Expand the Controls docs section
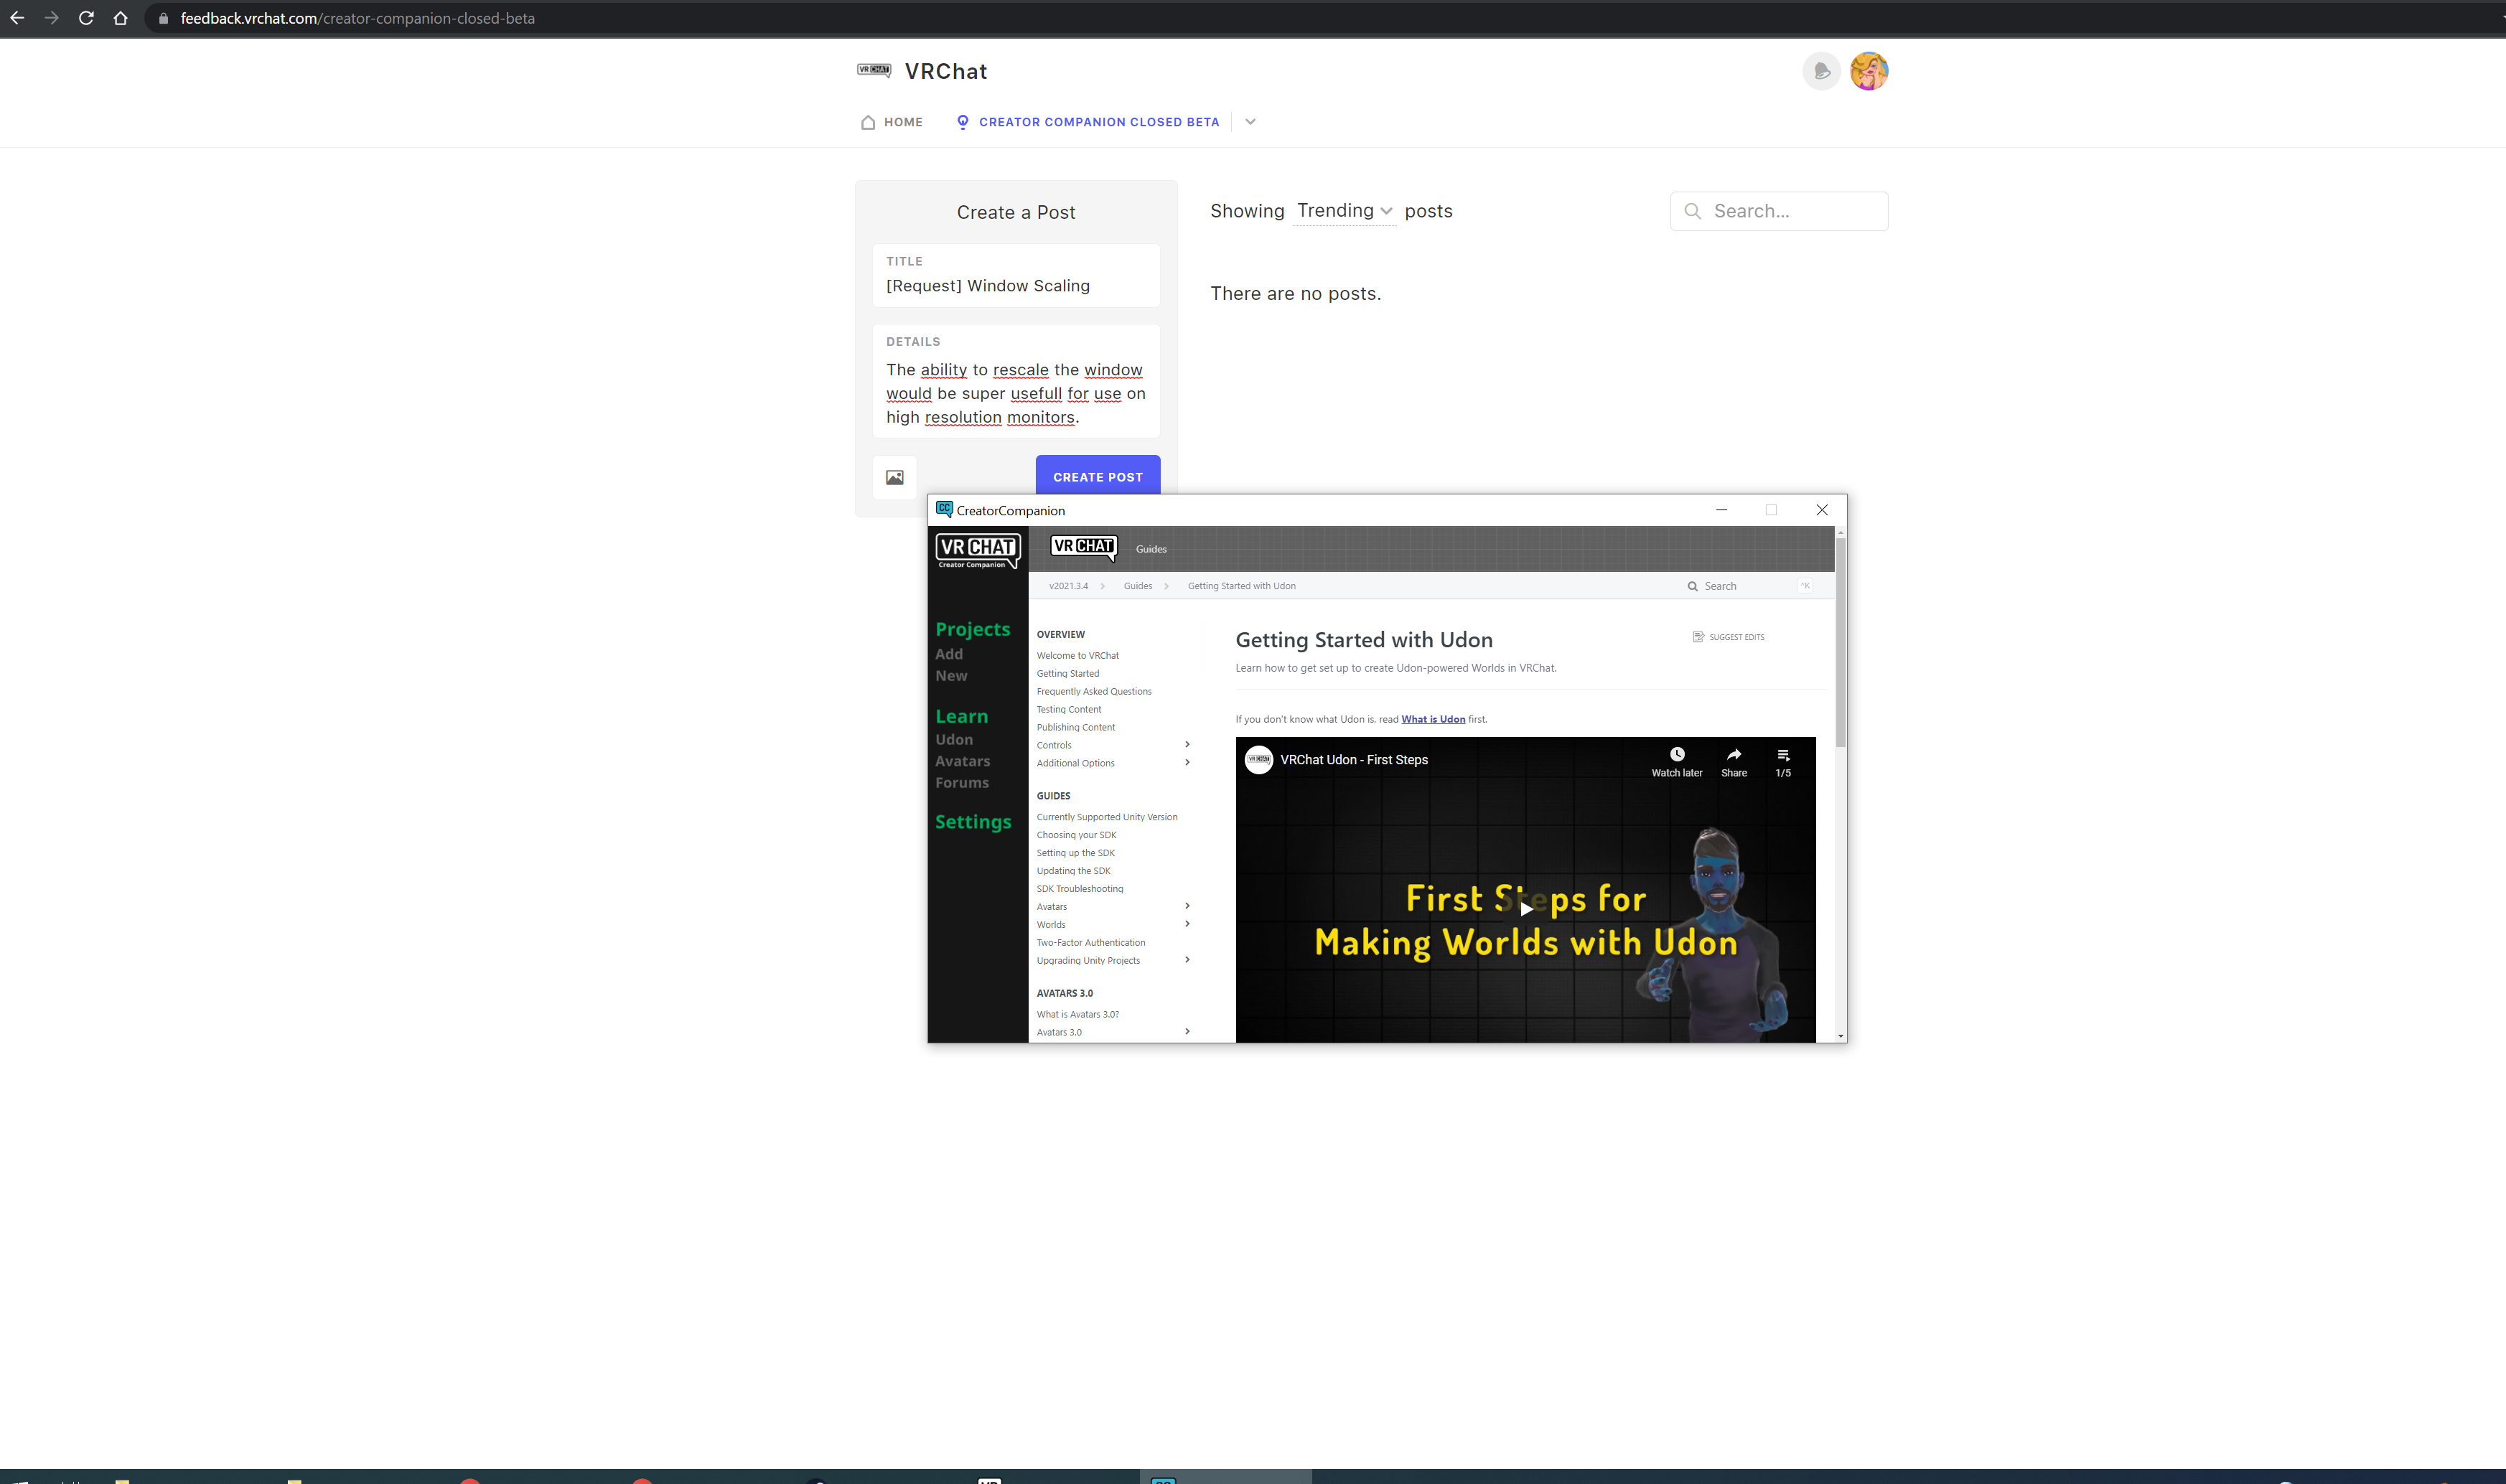 pyautogui.click(x=1187, y=745)
